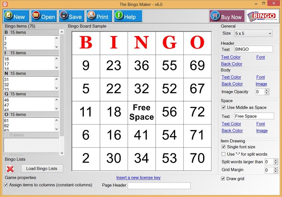
Task: Print the bingo cards
Action: pyautogui.click(x=99, y=16)
